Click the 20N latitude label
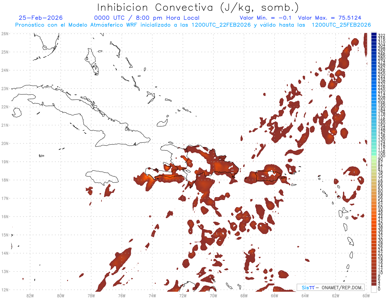This screenshot has width=389, height=300. [5, 143]
